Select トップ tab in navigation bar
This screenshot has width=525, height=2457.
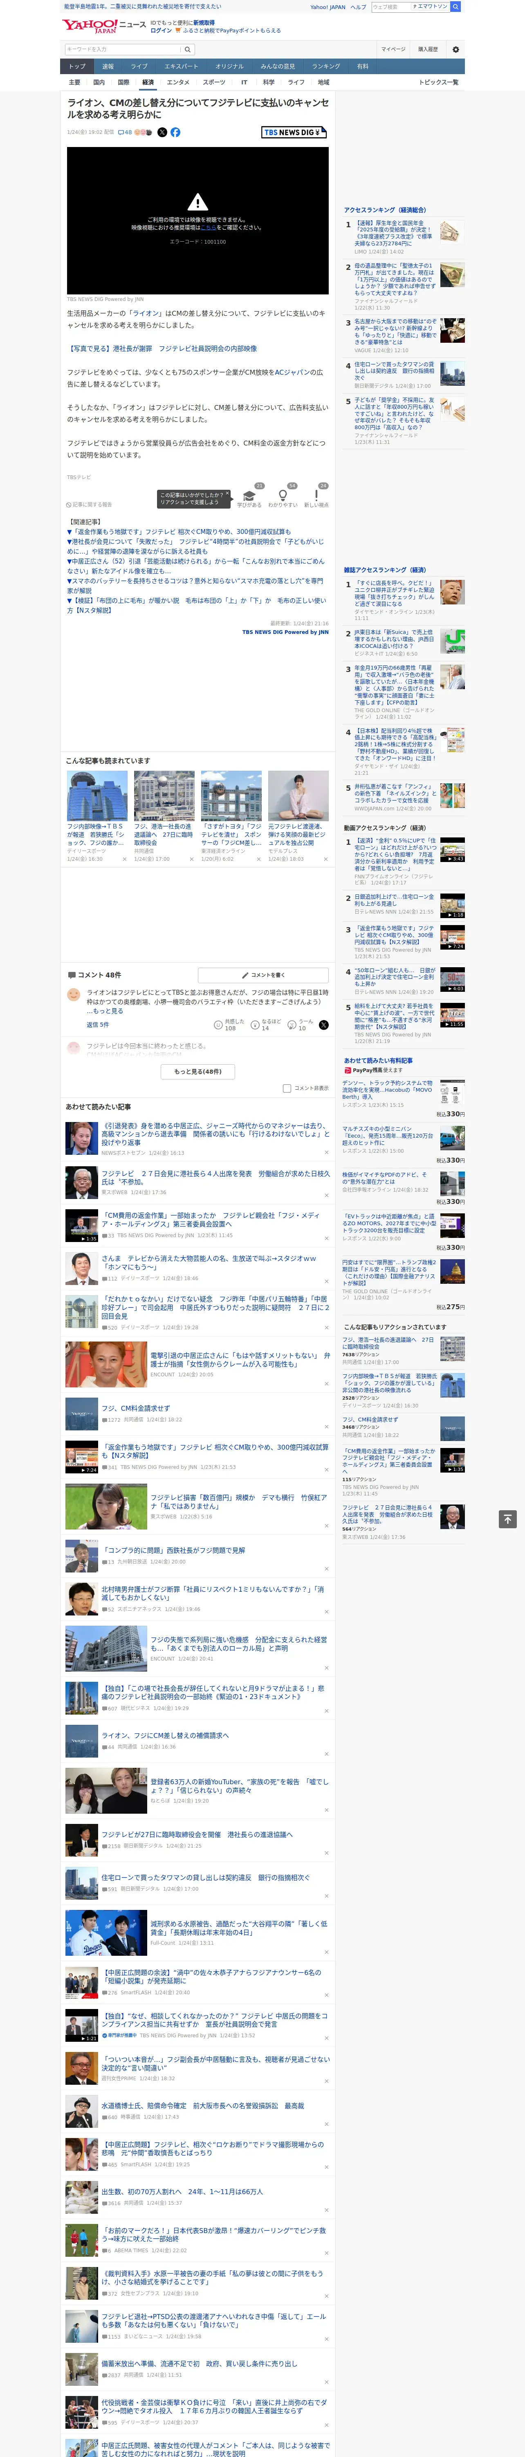(77, 67)
